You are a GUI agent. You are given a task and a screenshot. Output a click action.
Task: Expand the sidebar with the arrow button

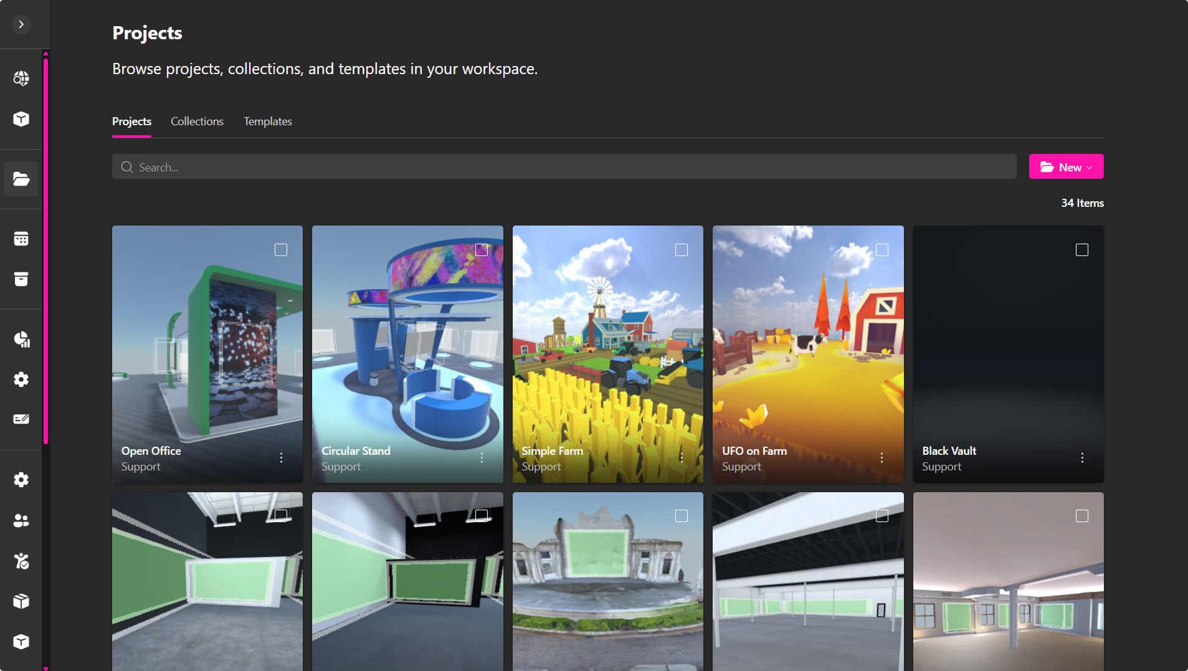(x=21, y=24)
